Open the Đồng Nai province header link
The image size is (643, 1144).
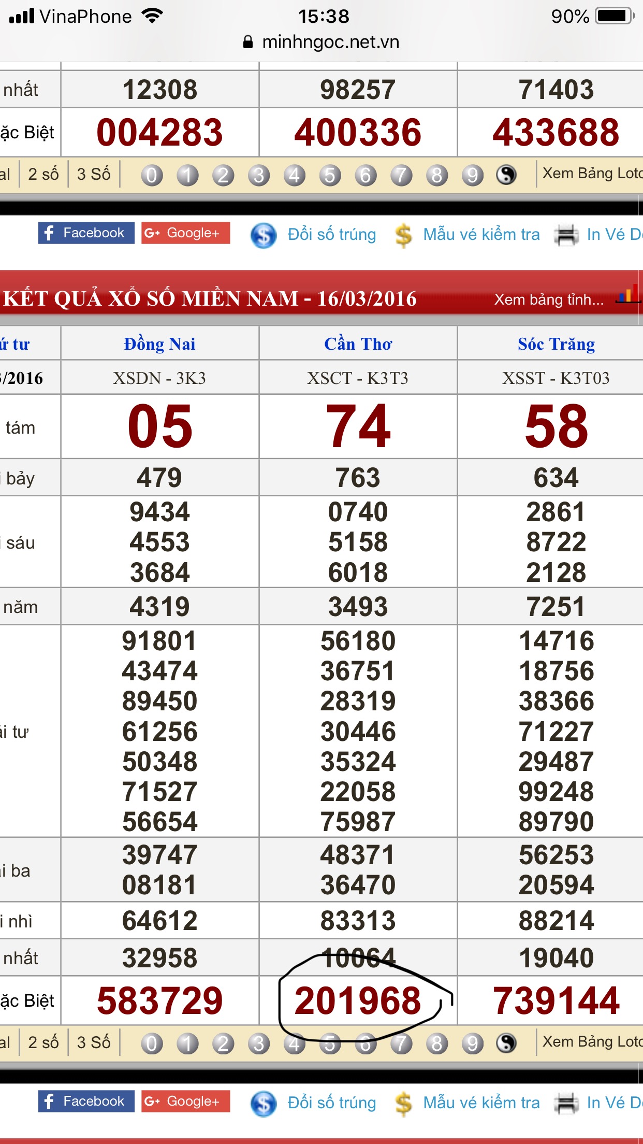click(x=159, y=344)
